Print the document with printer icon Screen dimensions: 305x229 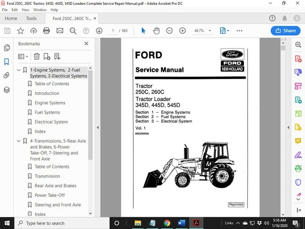click(46, 31)
